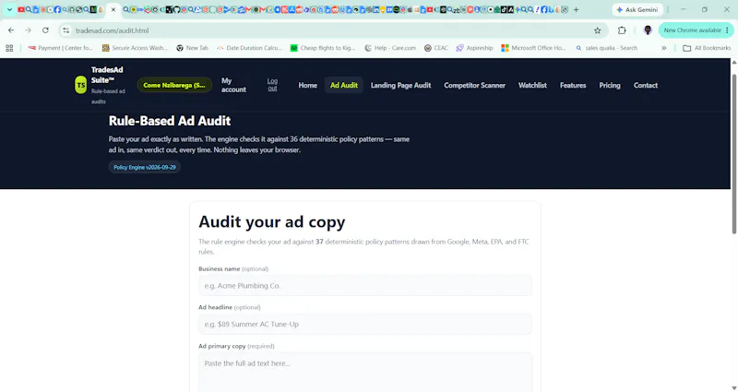Switch to the YouTube tab at far left
Image resolution: width=738 pixels, height=392 pixels.
[21, 9]
